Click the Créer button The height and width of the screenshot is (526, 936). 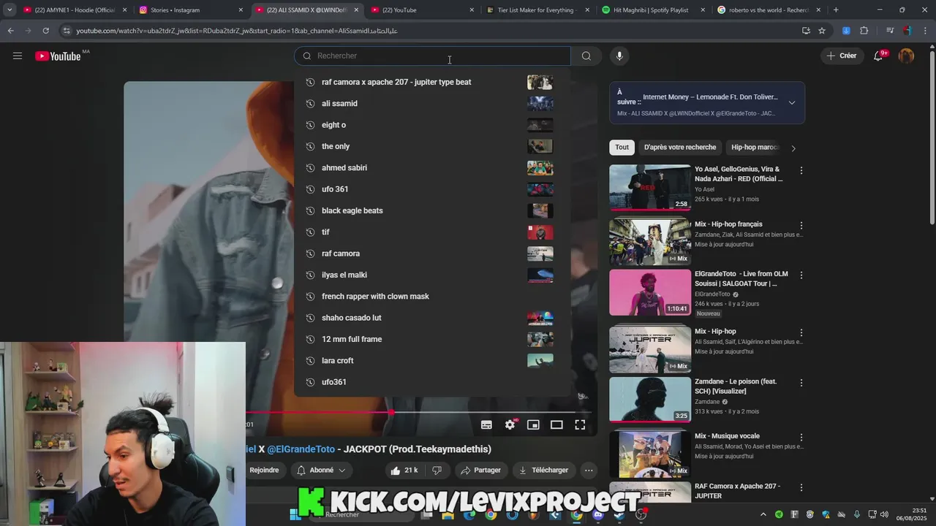click(841, 56)
